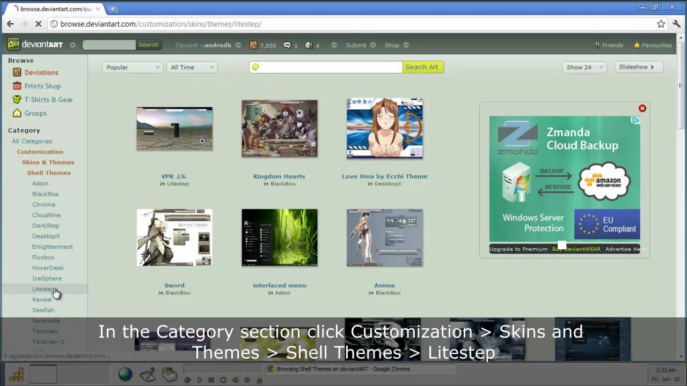The image size is (687, 386).
Task: Select the Fluxbox category
Action: point(43,257)
